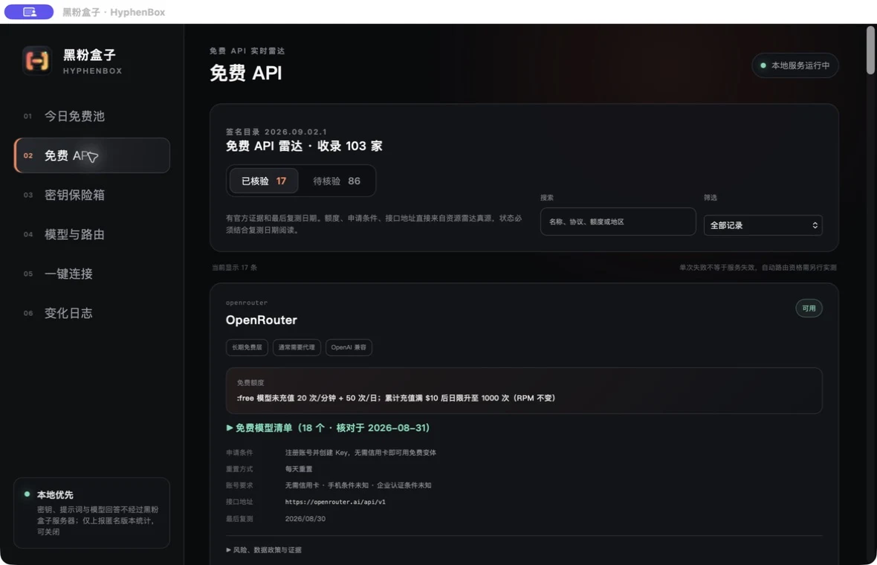877x565 pixels.
Task: Click the page scrollbar thumb
Action: point(870,50)
